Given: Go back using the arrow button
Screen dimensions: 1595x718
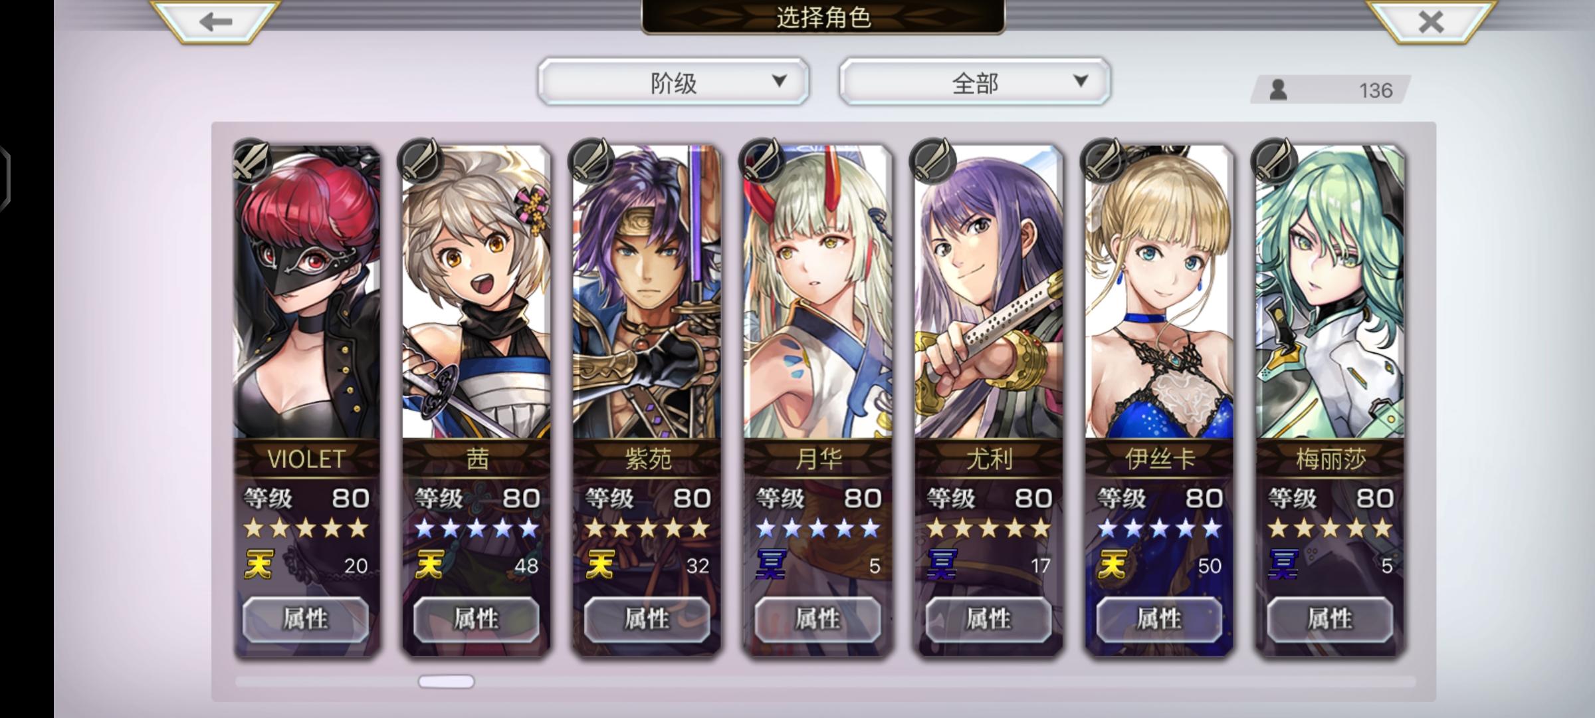Looking at the screenshot, I should click(x=215, y=21).
